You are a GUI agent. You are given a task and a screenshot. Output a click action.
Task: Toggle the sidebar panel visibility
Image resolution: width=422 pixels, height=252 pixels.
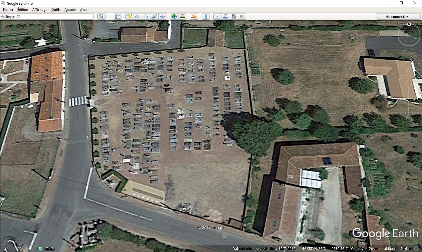pyautogui.click(x=118, y=16)
